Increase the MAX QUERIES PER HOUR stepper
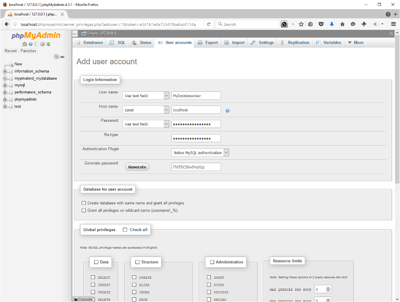 pos(328,288)
